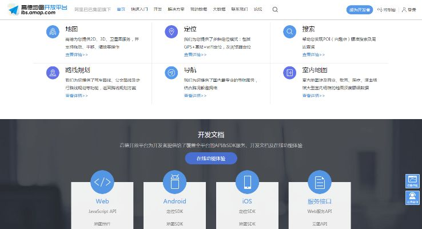Go to 首页 in navigation bar
Viewport: 422px width, 229px height.
pyautogui.click(x=121, y=10)
